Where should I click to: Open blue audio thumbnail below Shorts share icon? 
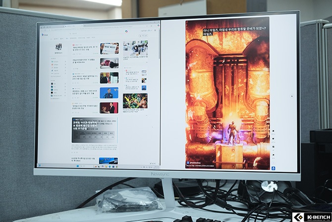273,168
